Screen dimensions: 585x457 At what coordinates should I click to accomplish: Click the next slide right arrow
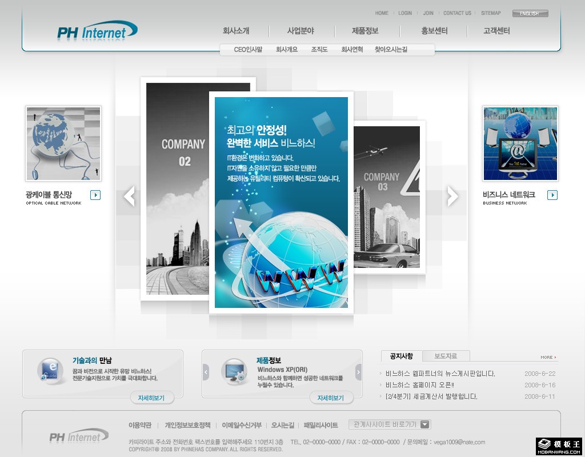click(452, 197)
